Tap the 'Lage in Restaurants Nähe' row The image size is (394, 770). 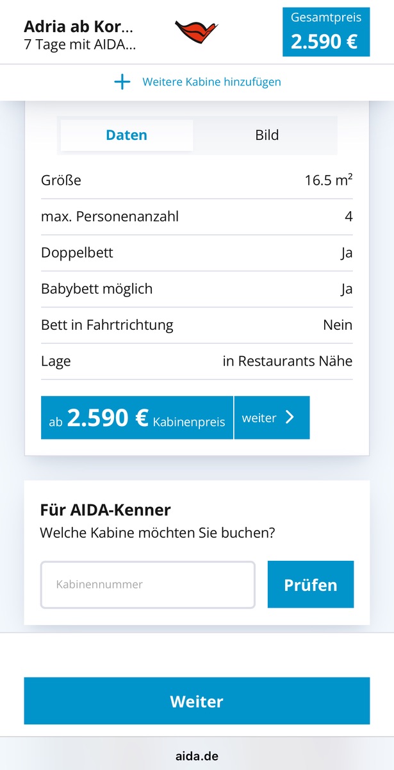coord(197,361)
